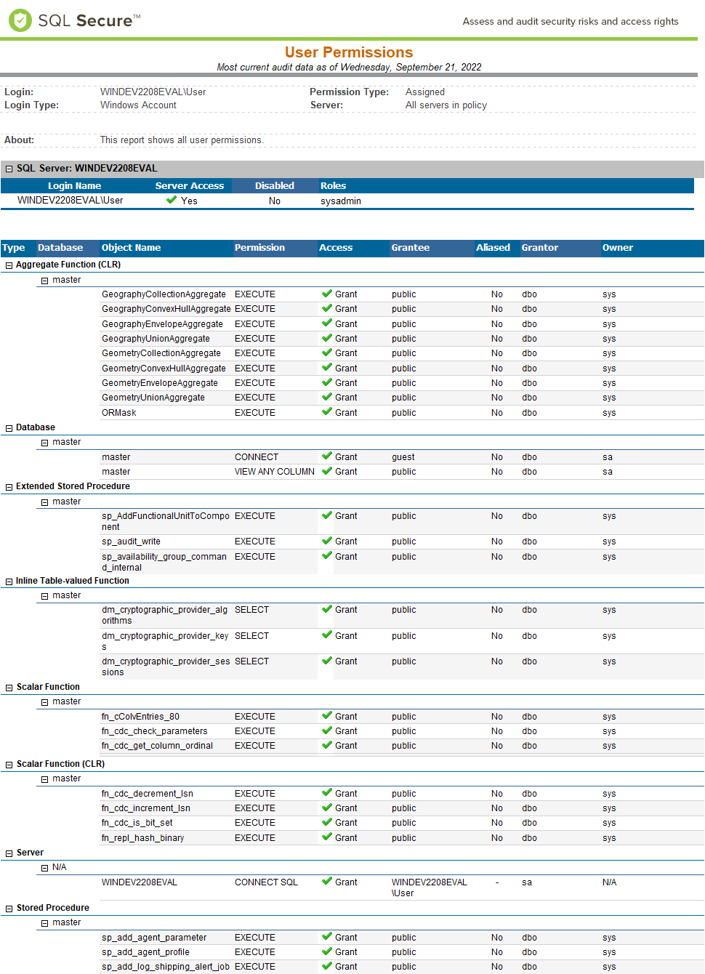This screenshot has height=974, width=705.
Task: Click Grant checkmark for ORMask row
Action: point(327,412)
